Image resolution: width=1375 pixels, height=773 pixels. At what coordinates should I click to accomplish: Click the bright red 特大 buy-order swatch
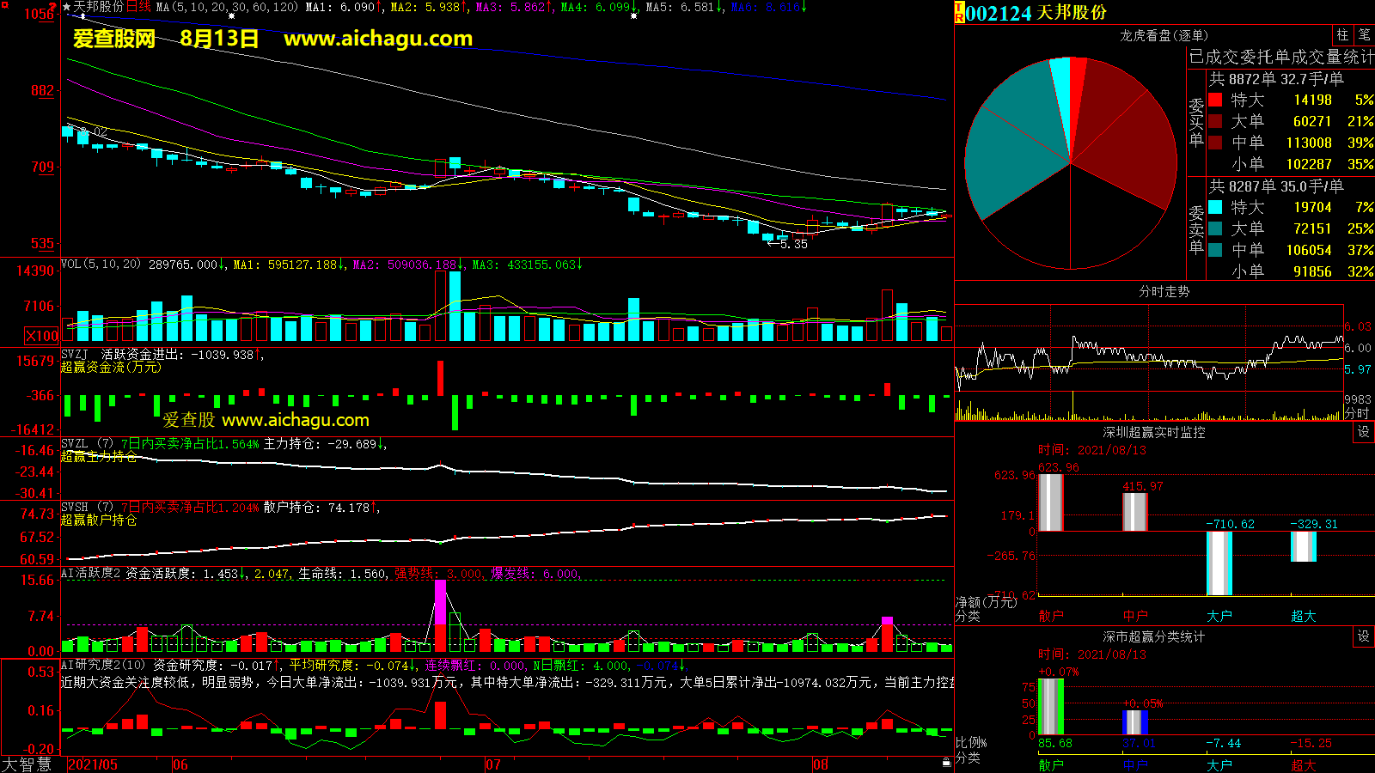[x=1215, y=100]
